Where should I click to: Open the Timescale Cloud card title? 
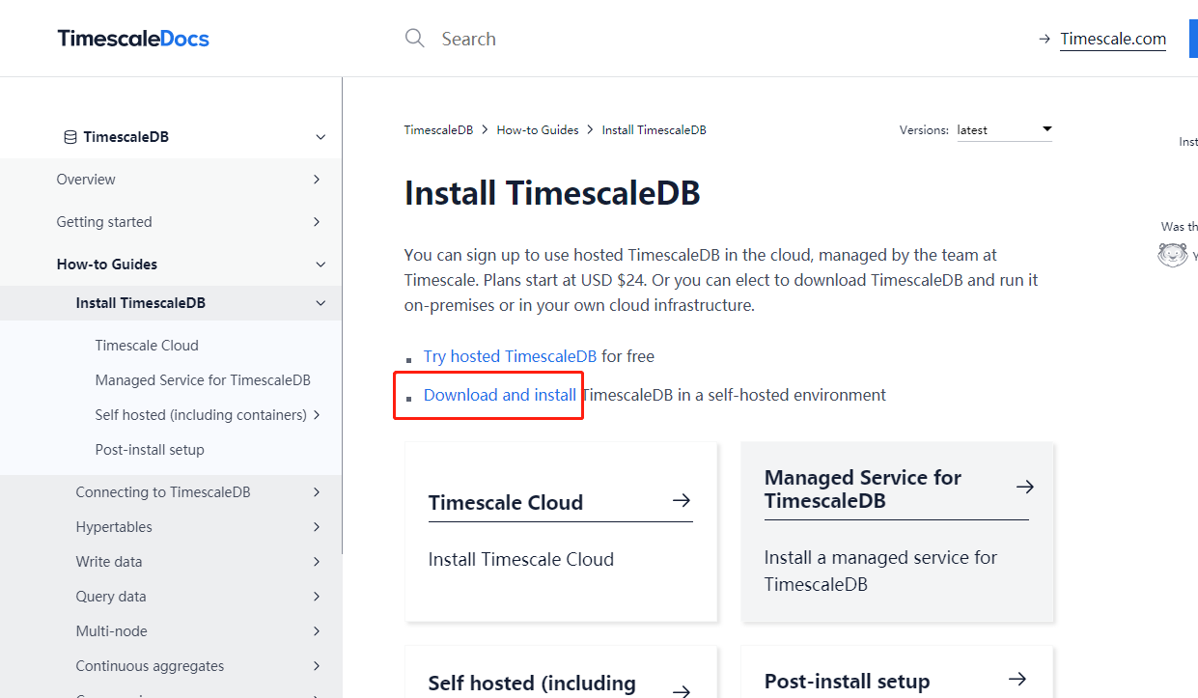tap(506, 503)
